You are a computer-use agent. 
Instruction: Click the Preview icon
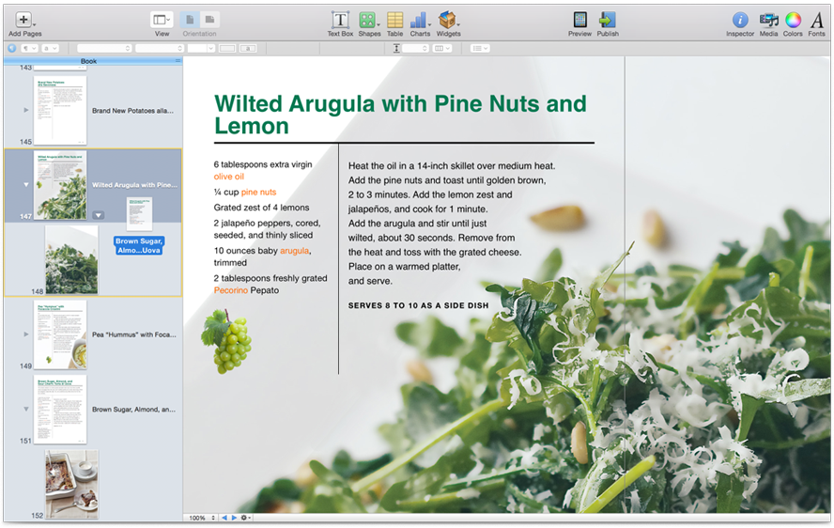click(x=579, y=21)
